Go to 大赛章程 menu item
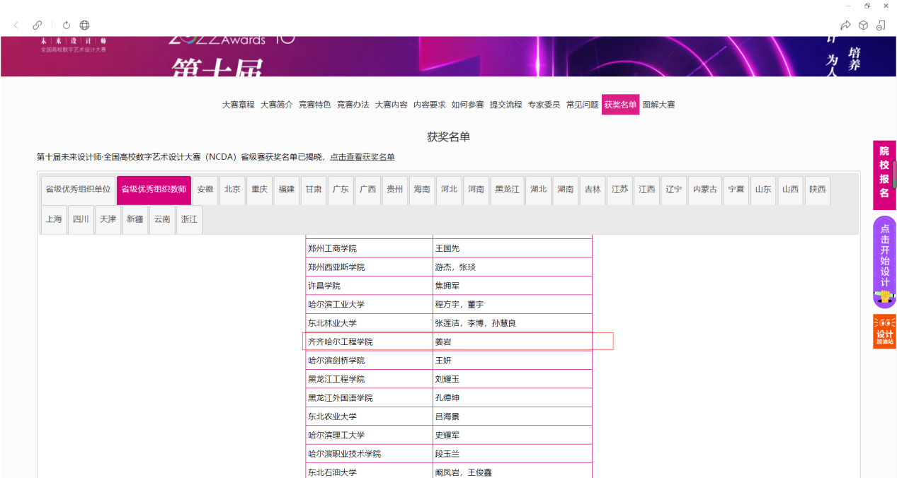Image resolution: width=897 pixels, height=478 pixels. coord(238,105)
